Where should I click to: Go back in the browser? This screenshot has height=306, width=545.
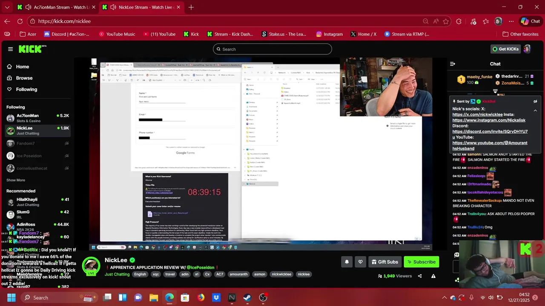(x=7, y=21)
